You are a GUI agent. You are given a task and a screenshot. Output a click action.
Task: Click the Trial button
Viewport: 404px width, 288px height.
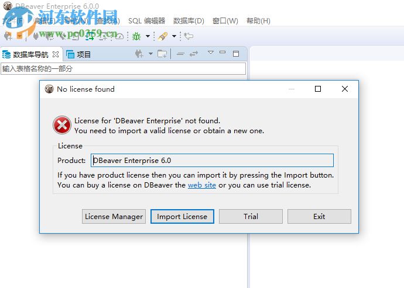(x=251, y=217)
